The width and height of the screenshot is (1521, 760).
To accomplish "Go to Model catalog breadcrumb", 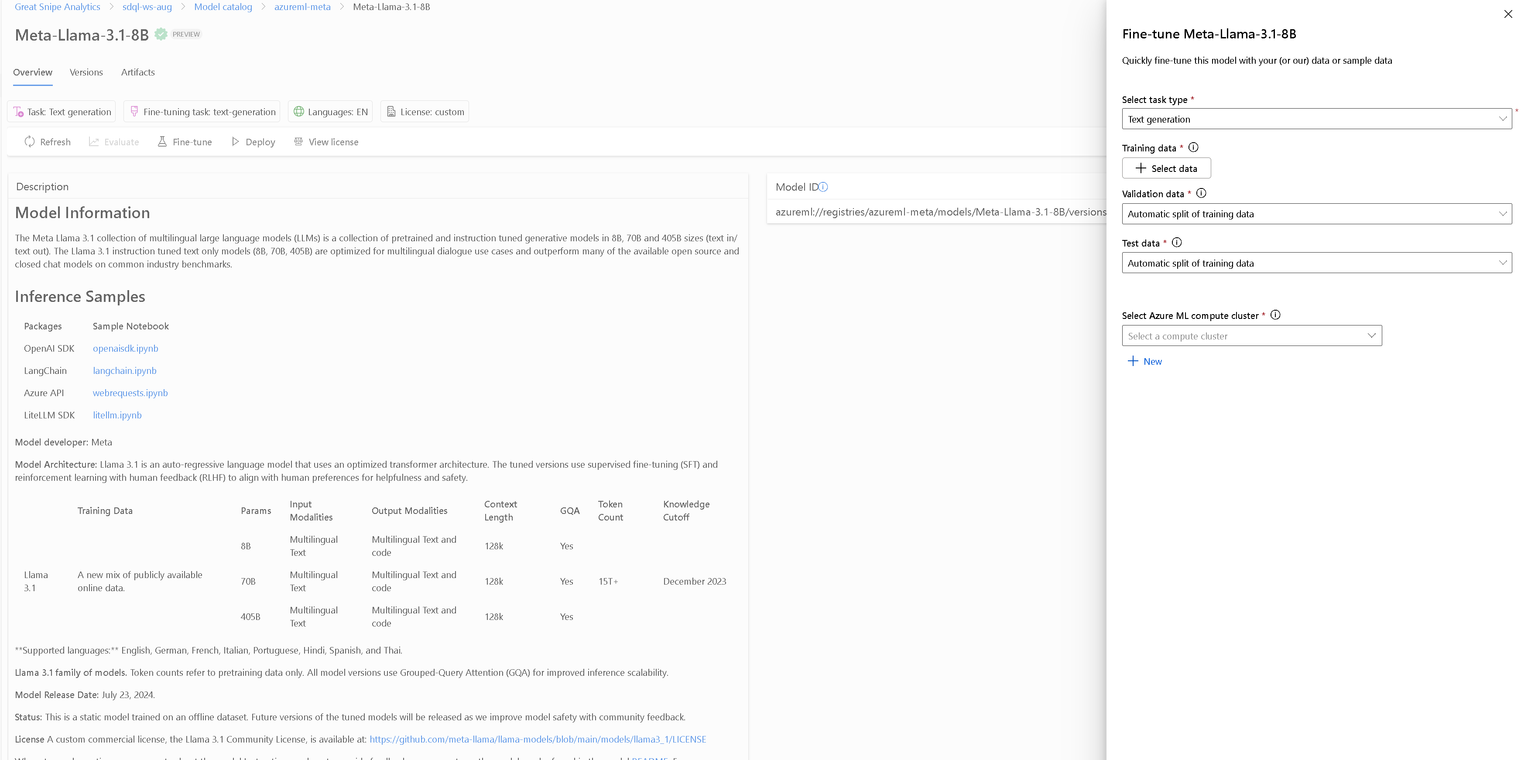I will (x=223, y=7).
